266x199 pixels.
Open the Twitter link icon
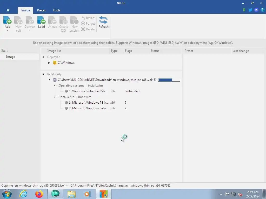pos(250,10)
